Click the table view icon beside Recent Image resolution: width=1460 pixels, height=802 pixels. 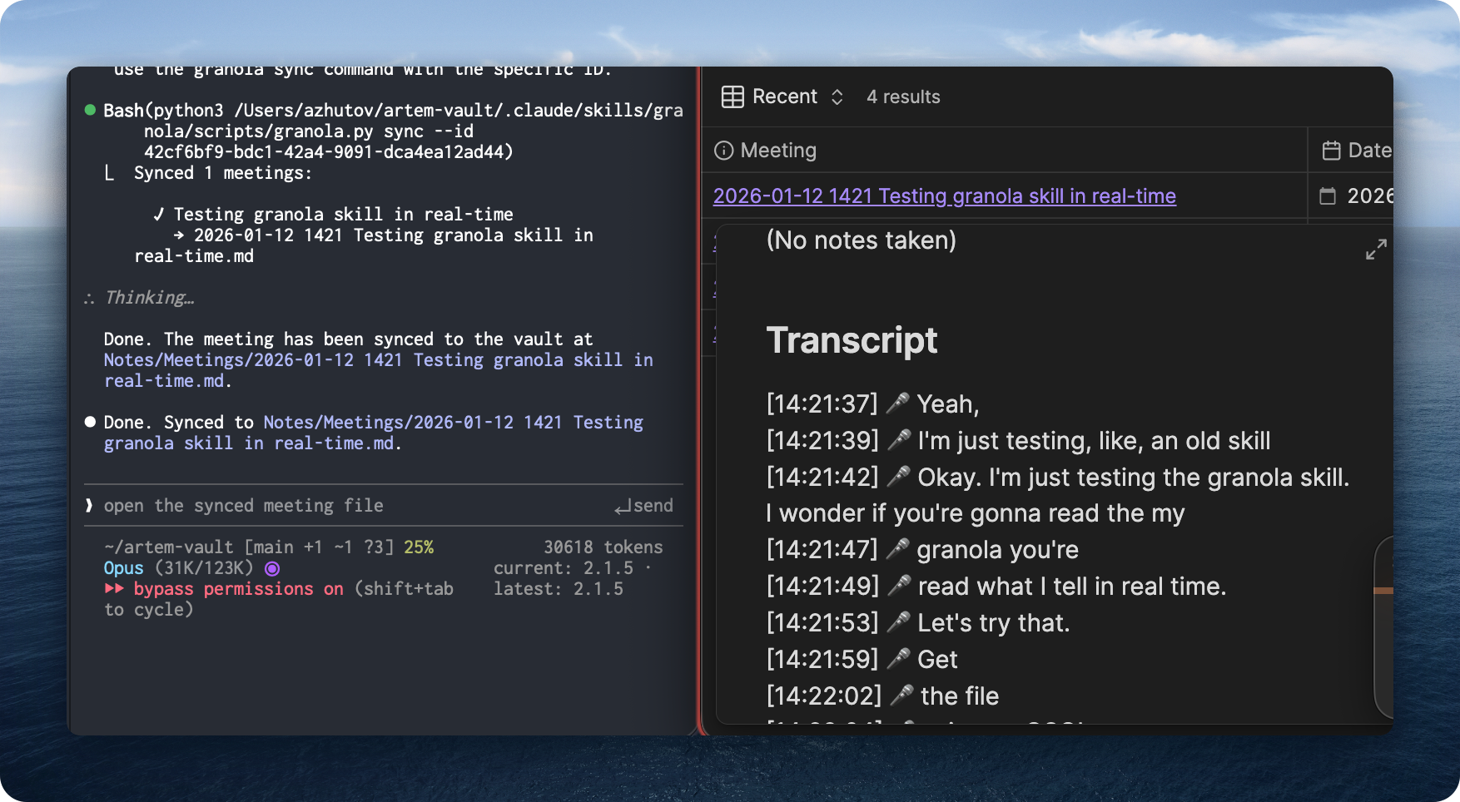pyautogui.click(x=732, y=97)
